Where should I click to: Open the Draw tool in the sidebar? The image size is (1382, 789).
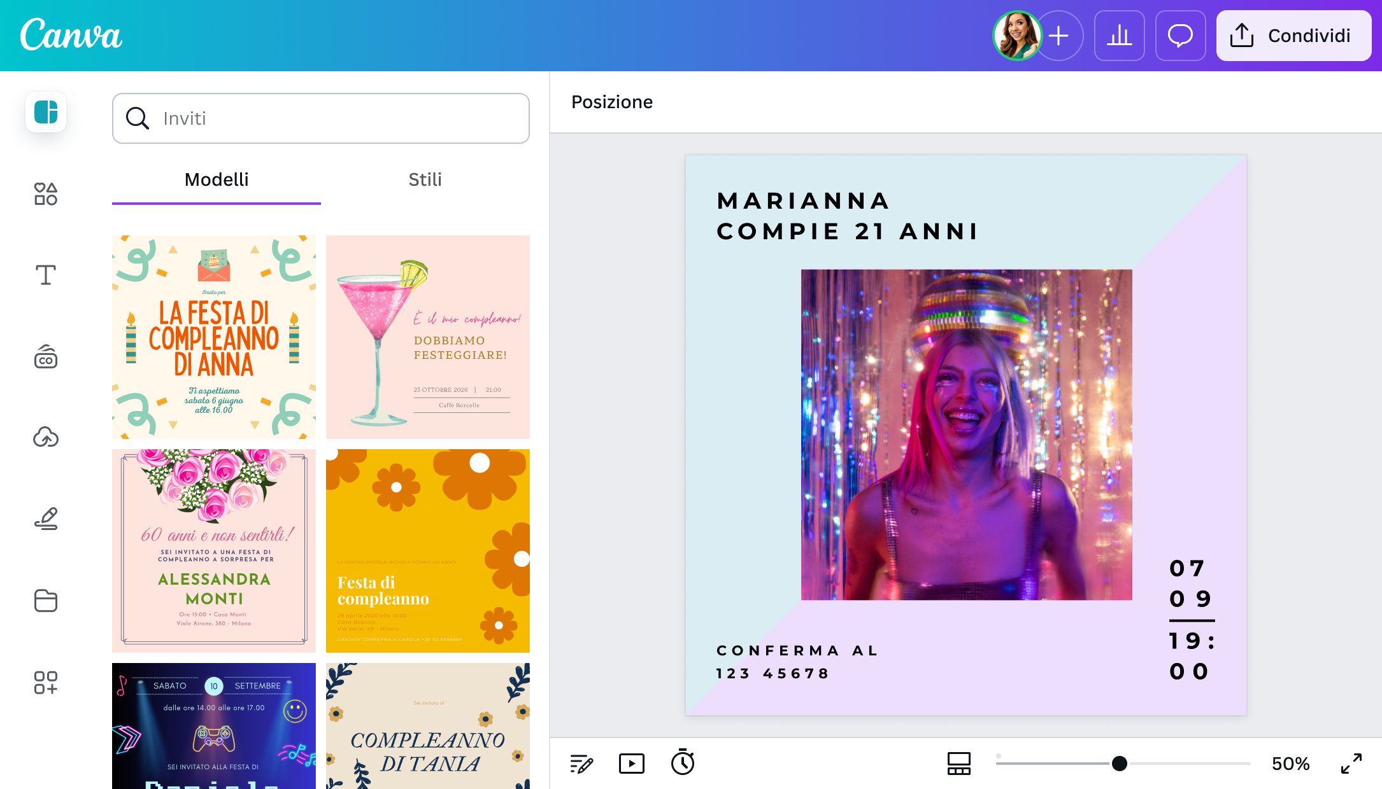point(46,519)
